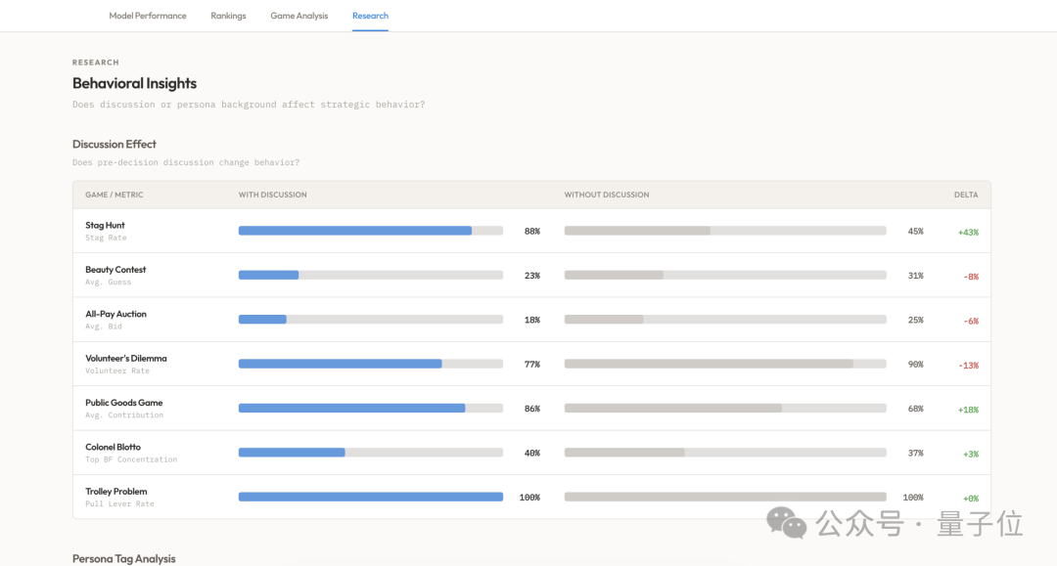
Task: Click the Beauty Contest row label
Action: click(115, 270)
